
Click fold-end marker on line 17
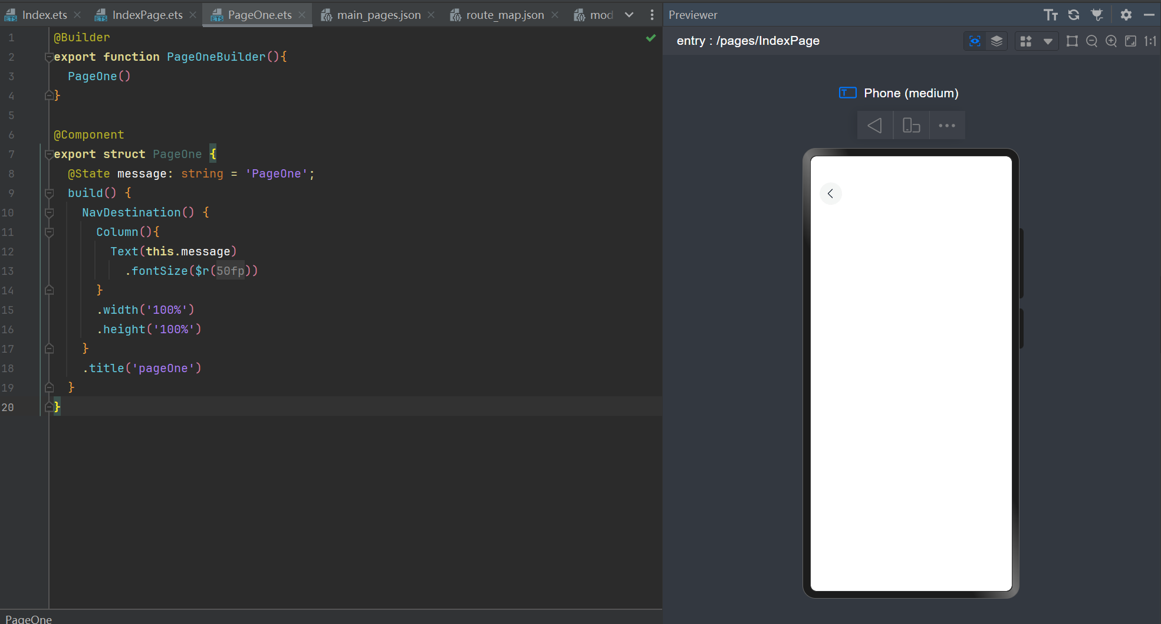click(49, 349)
